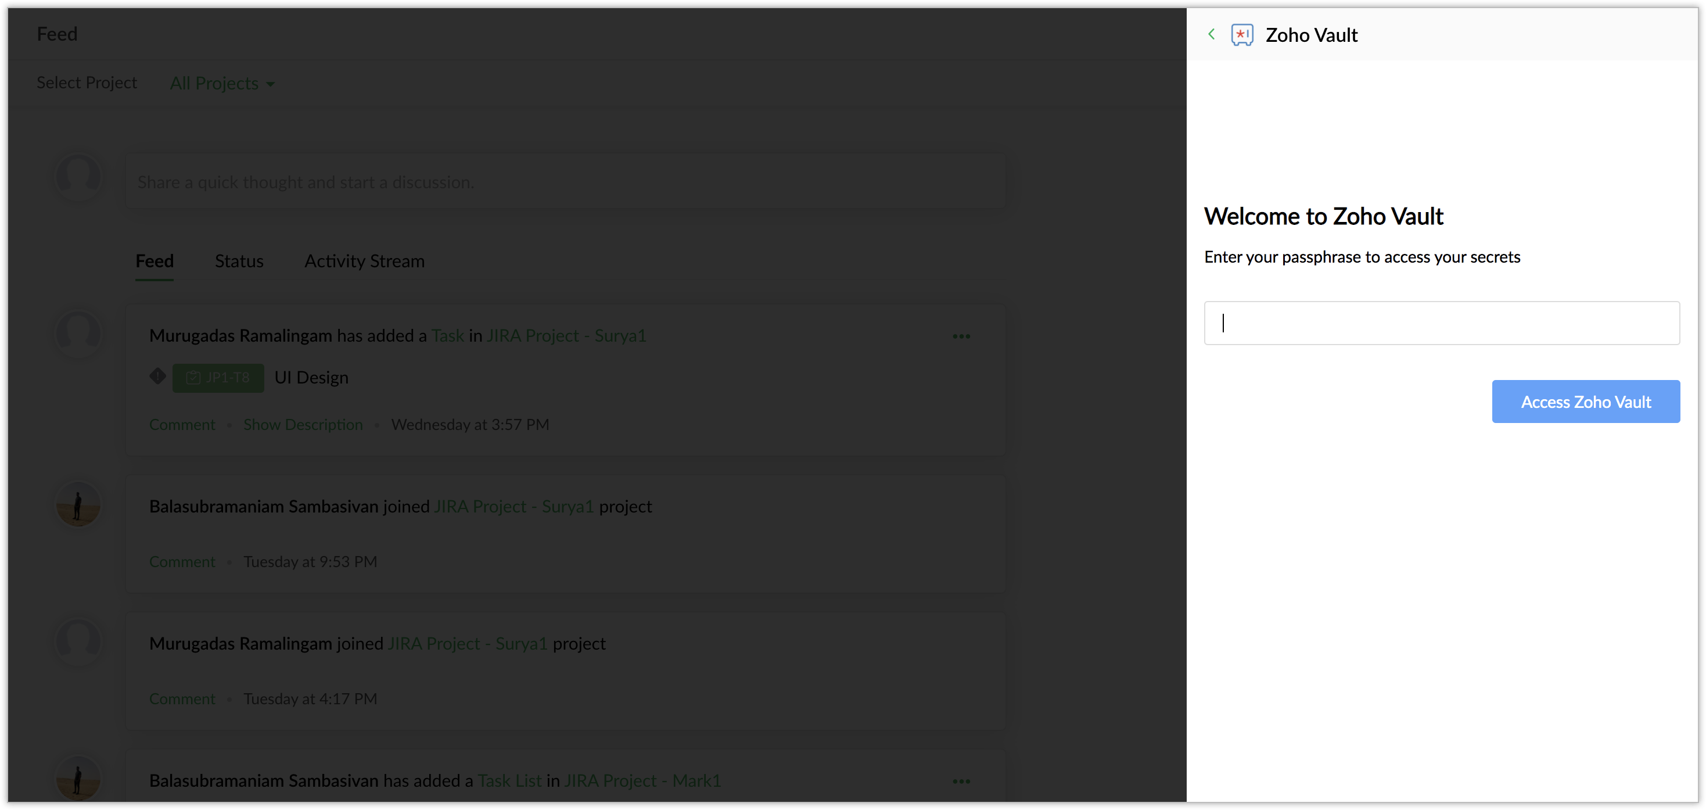
Task: Click the priority diamond icon beside JP1-T8
Action: pyautogui.click(x=157, y=376)
